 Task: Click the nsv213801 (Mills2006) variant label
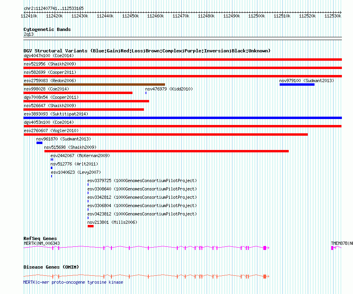112,222
